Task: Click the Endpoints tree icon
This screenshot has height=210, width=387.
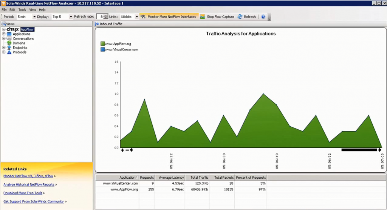Action: click(9, 48)
